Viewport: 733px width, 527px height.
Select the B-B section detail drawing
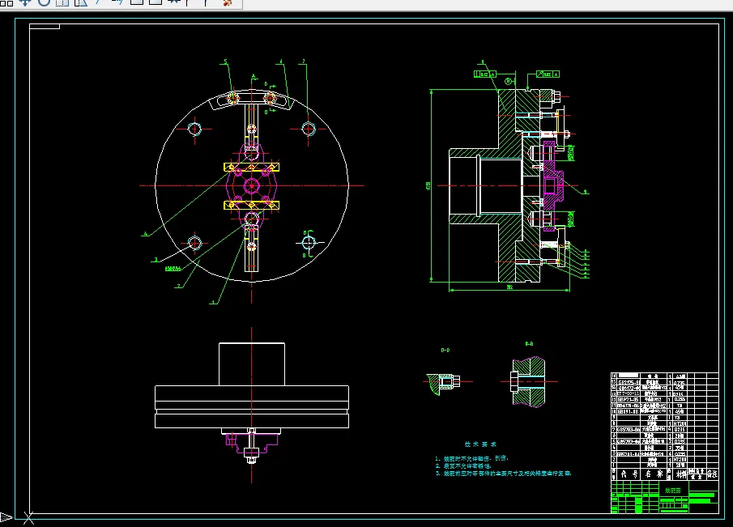(528, 382)
